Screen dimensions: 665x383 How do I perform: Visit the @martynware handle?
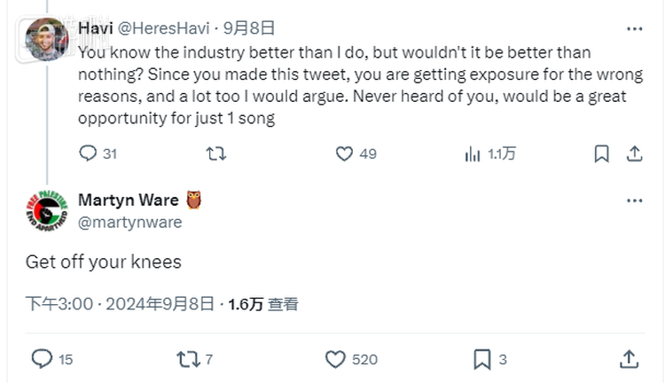coord(129,223)
